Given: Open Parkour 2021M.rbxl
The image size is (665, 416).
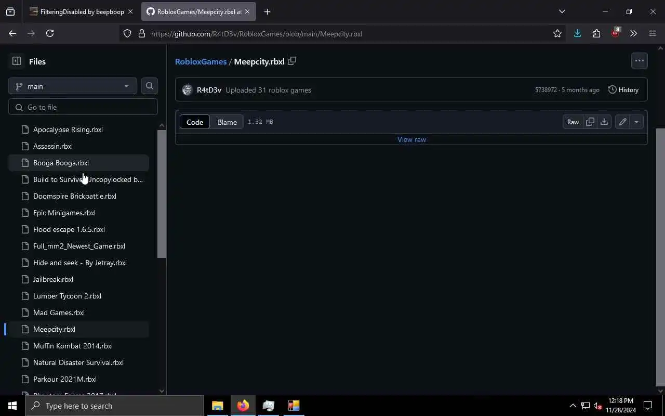Looking at the screenshot, I should [78, 379].
